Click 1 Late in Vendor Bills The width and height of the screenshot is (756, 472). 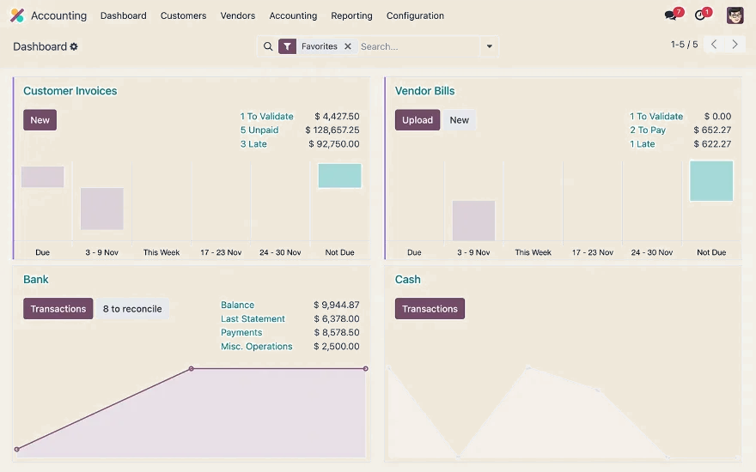click(643, 144)
